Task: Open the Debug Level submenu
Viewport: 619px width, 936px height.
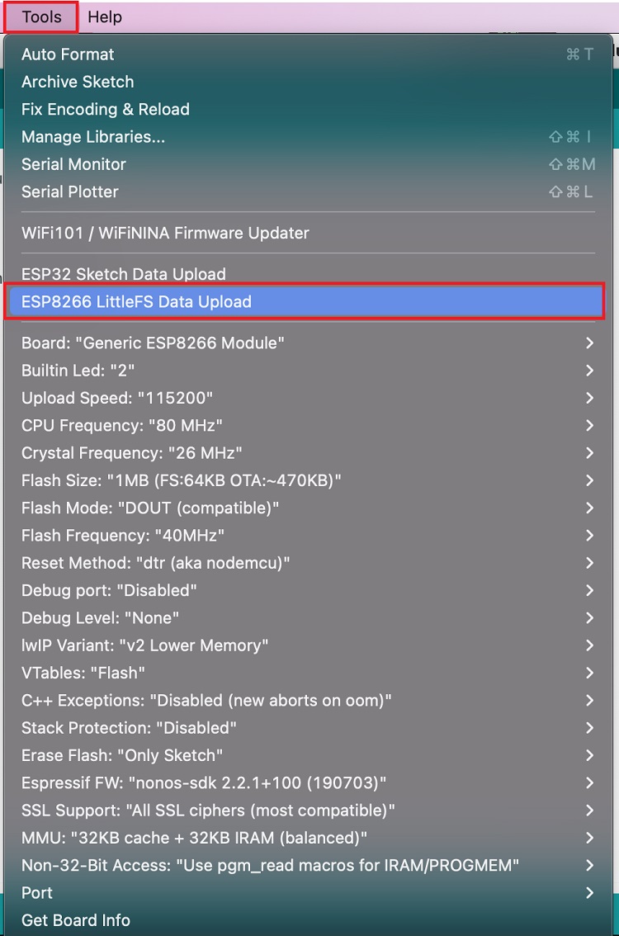Action: 101,617
